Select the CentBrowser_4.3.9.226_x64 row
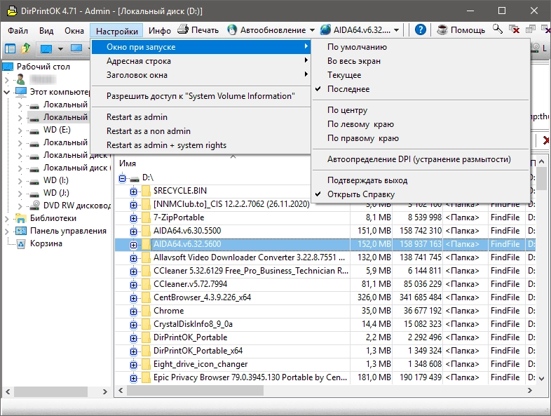 (x=325, y=297)
